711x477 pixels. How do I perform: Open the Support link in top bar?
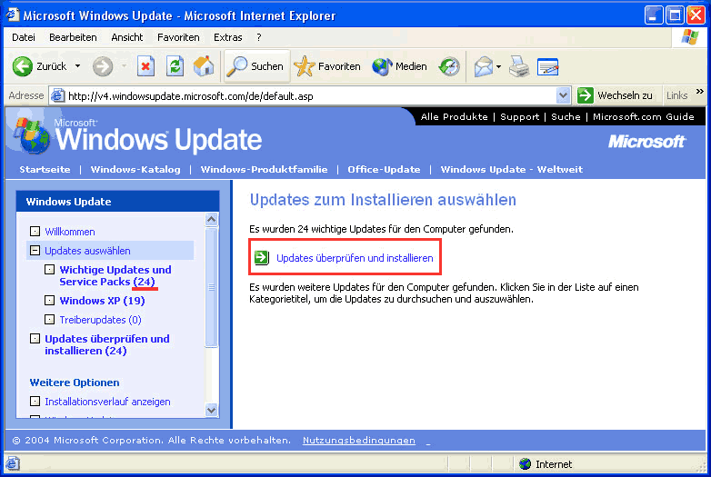[520, 117]
